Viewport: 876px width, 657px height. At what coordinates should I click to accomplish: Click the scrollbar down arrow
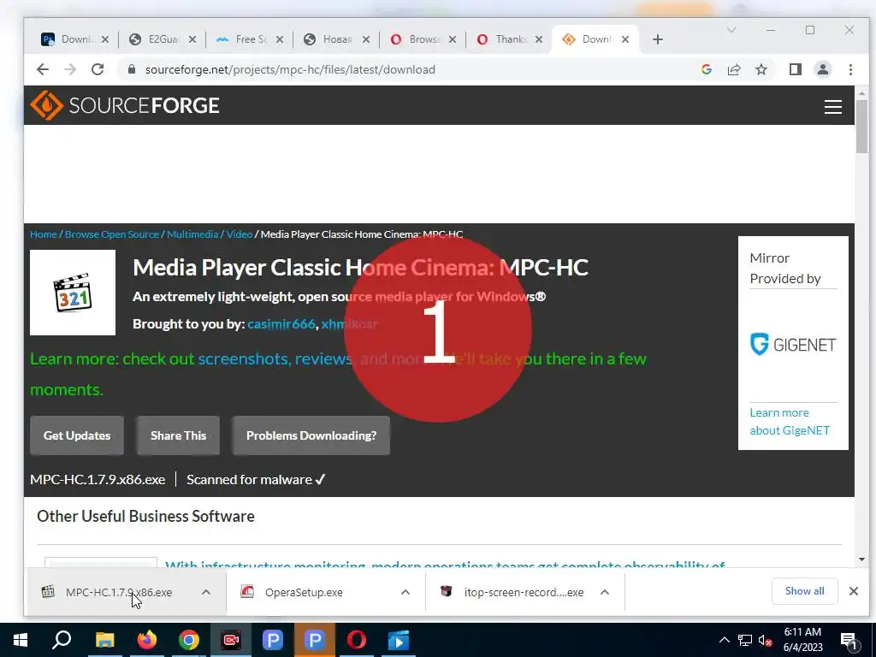point(861,559)
